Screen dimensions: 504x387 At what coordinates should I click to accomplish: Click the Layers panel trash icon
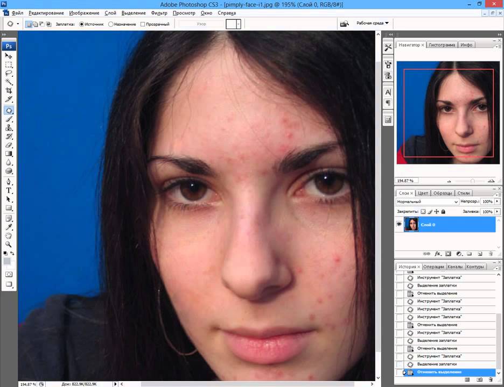(491, 254)
